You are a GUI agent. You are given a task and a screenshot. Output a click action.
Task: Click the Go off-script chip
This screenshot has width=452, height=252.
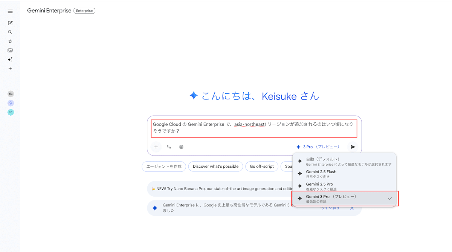pos(262,166)
